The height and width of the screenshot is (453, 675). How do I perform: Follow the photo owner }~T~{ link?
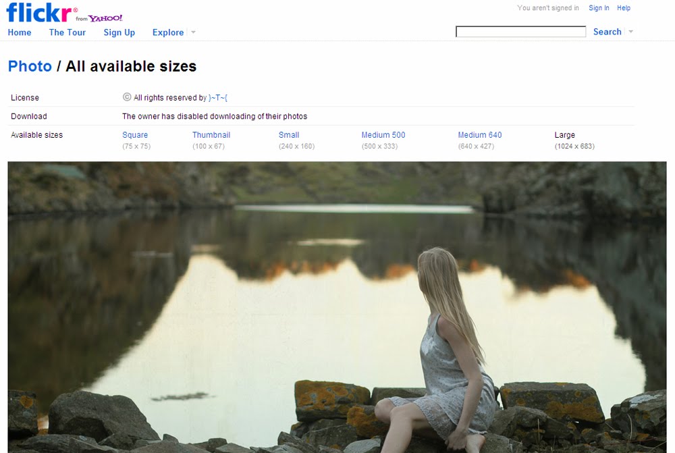tap(217, 97)
